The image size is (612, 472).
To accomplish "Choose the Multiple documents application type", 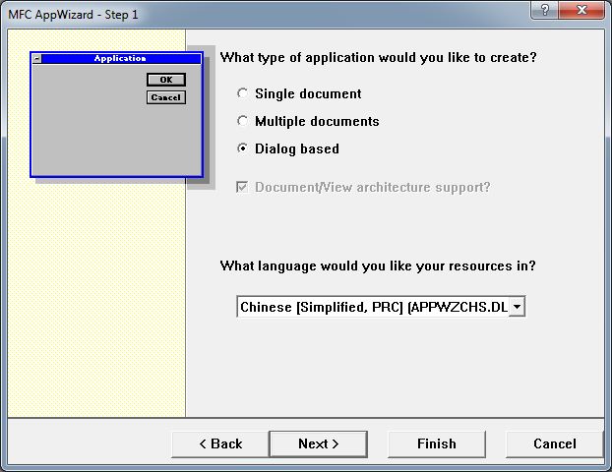I will pos(243,122).
